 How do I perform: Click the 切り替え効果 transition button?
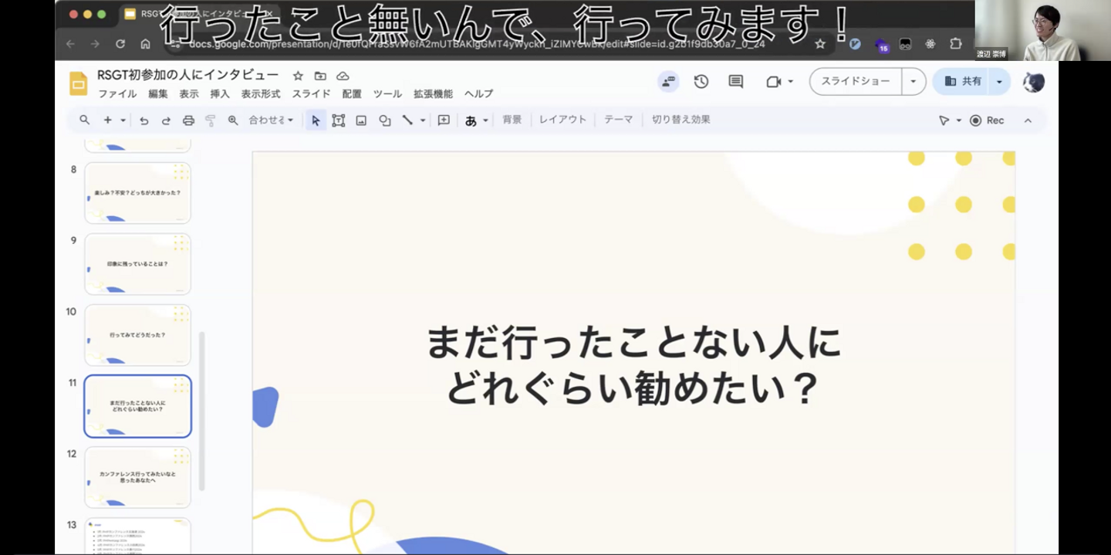pos(681,120)
